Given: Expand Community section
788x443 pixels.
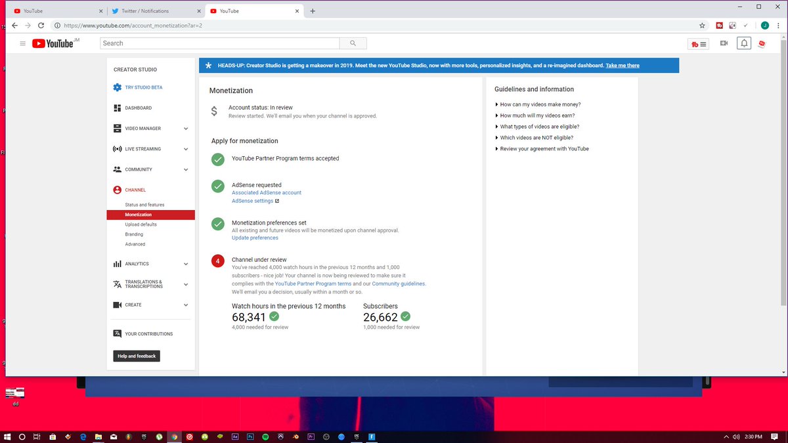Looking at the screenshot, I should [x=186, y=169].
